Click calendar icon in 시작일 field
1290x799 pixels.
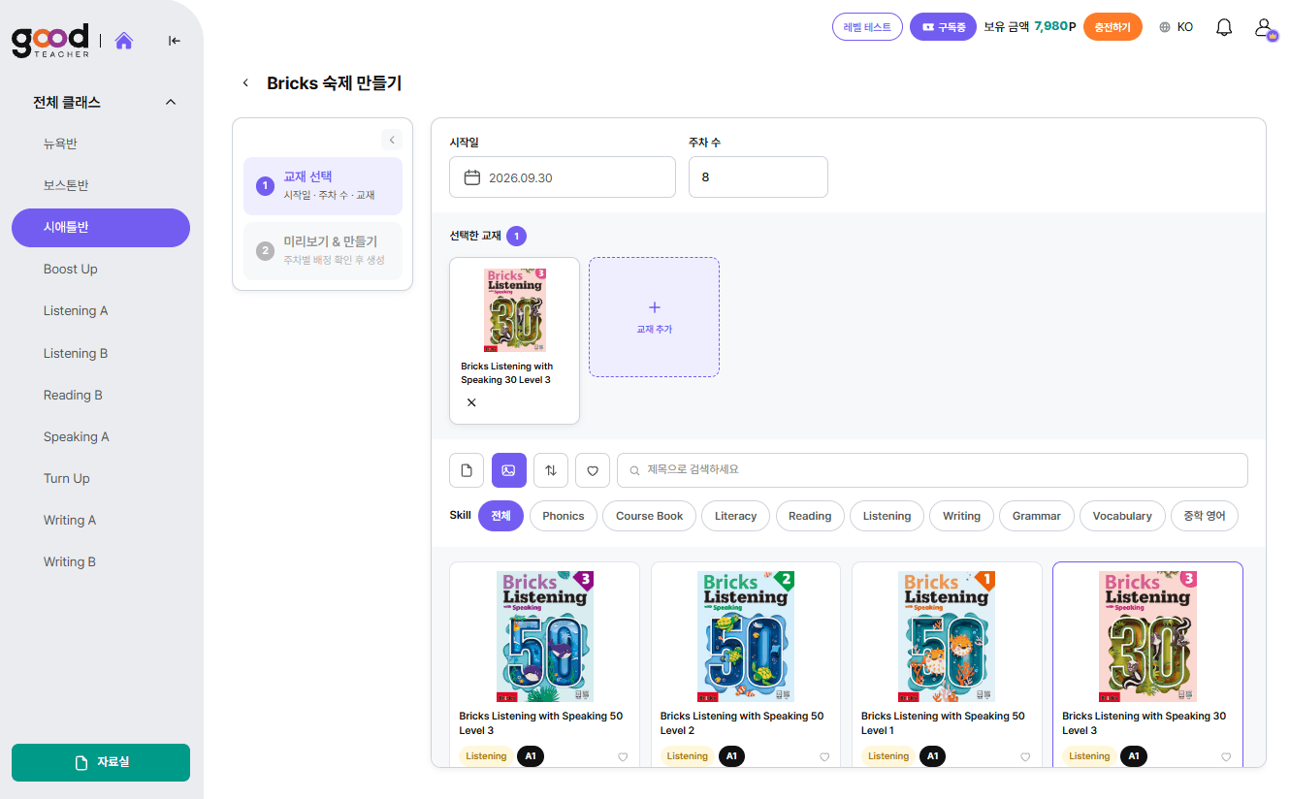point(472,177)
